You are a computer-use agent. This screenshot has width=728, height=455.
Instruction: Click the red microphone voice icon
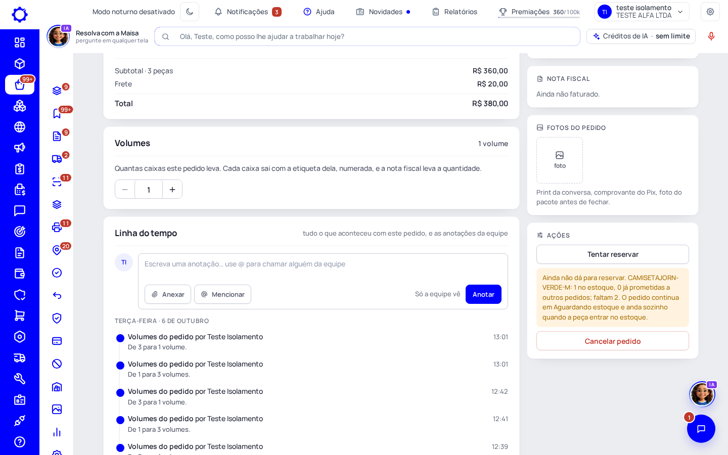pyautogui.click(x=711, y=36)
